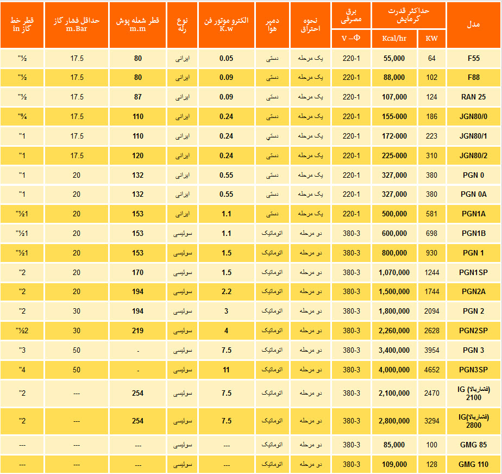The image size is (502, 474).
Task: Select the نوع رله column header
Action: point(182,25)
